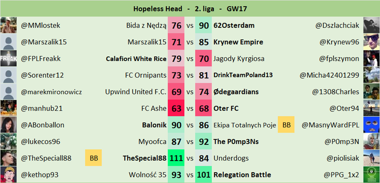Click the blue avatar beside @MasnyWardFPL
Image resolution: width=380 pixels, height=183 pixels.
[x=371, y=125]
